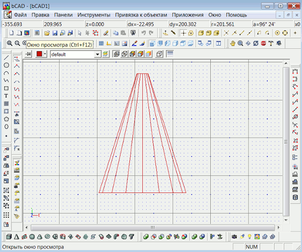Toggle the line style button
Image resolution: width=302 pixels, height=252 pixels.
pyautogui.click(x=170, y=54)
